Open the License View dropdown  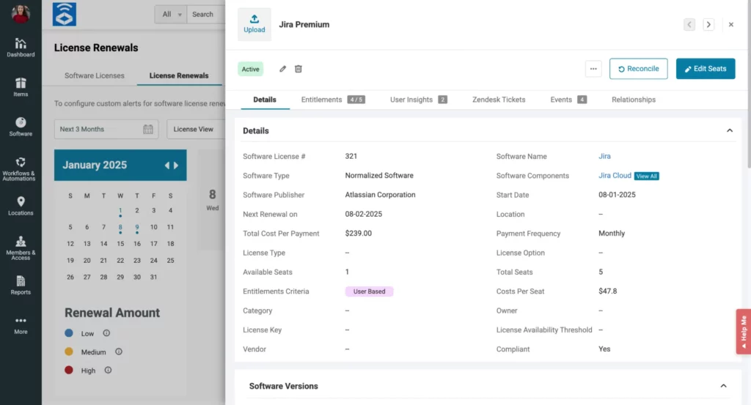click(x=197, y=129)
